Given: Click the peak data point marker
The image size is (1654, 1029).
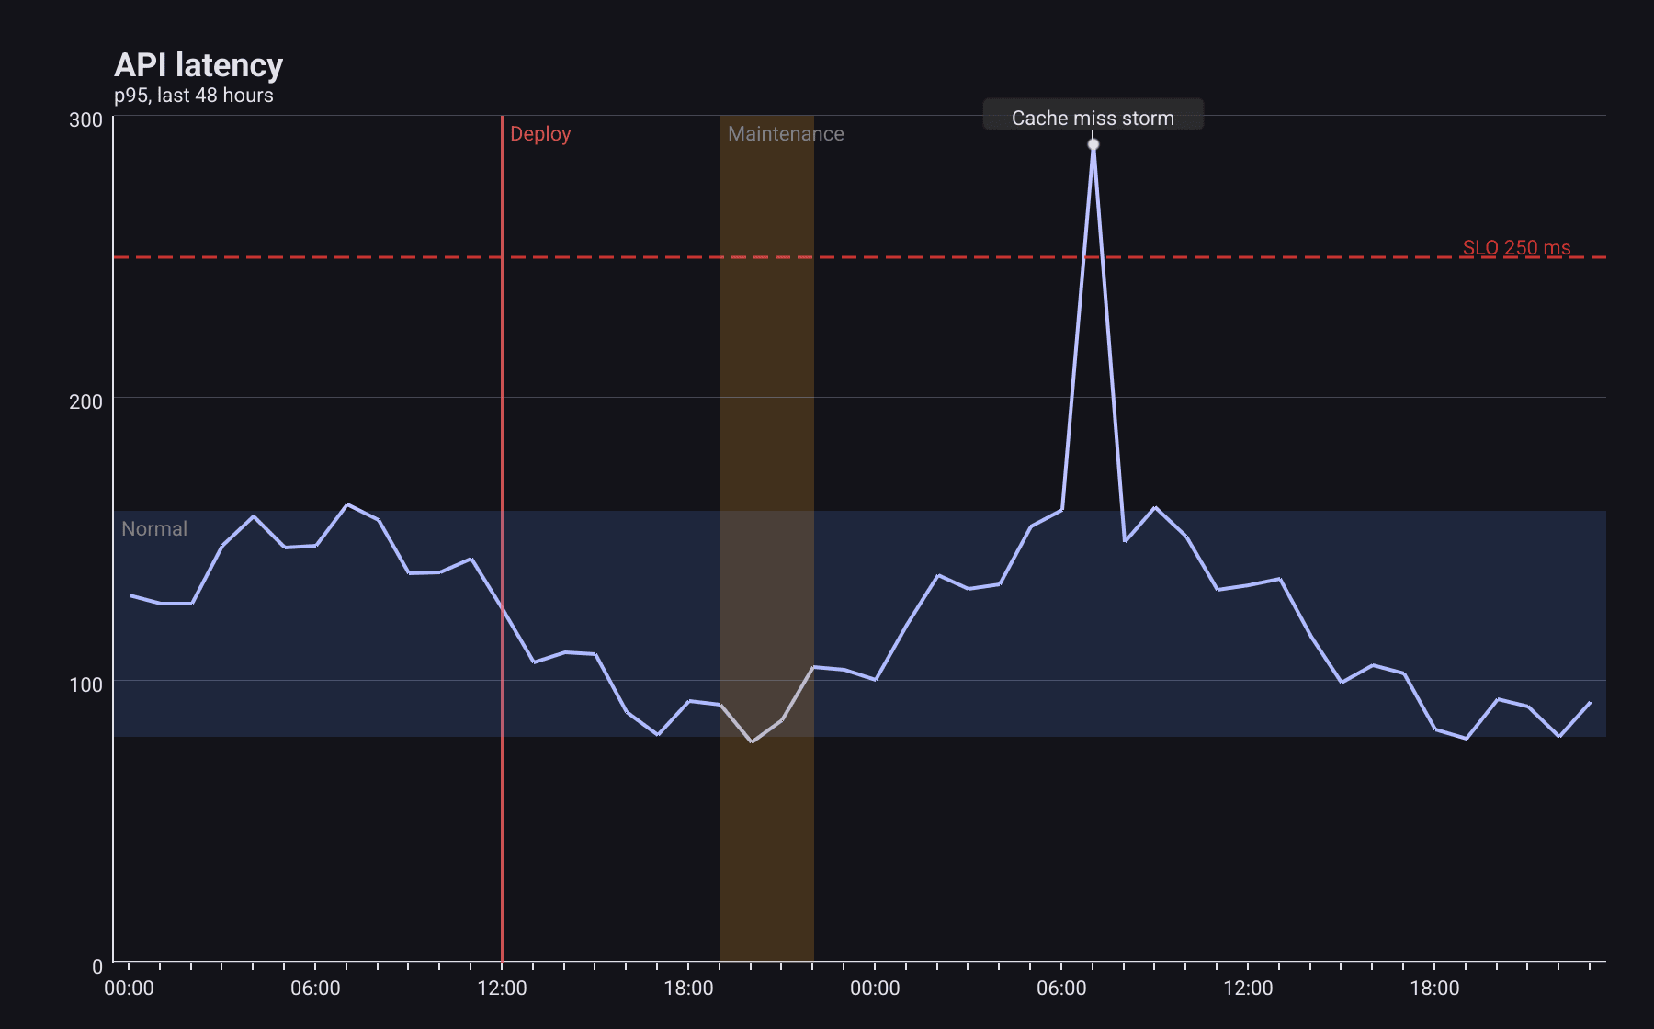Looking at the screenshot, I should (1093, 144).
